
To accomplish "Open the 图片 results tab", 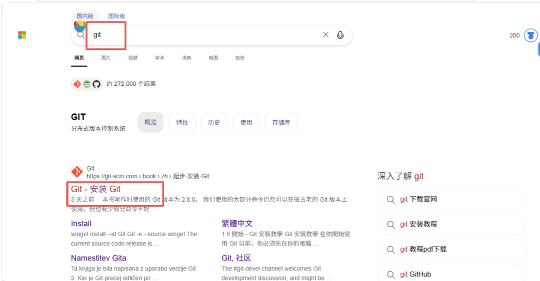I will coord(105,58).
